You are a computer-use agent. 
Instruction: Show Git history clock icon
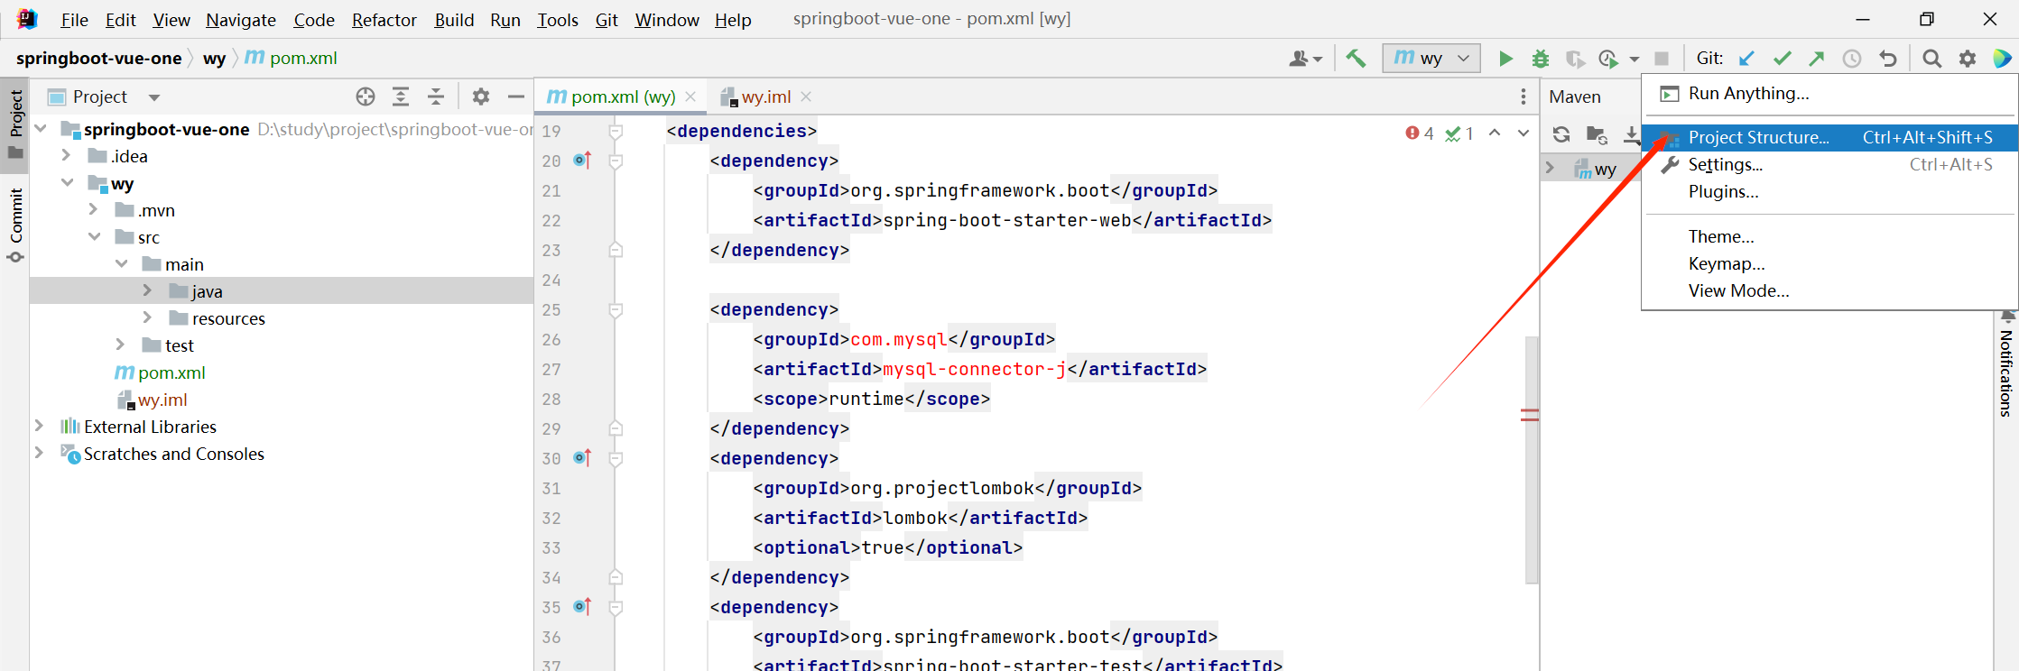click(1852, 59)
